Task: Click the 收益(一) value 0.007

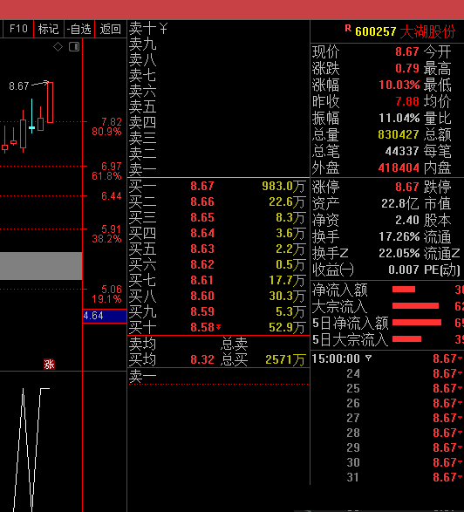Action: pyautogui.click(x=404, y=270)
